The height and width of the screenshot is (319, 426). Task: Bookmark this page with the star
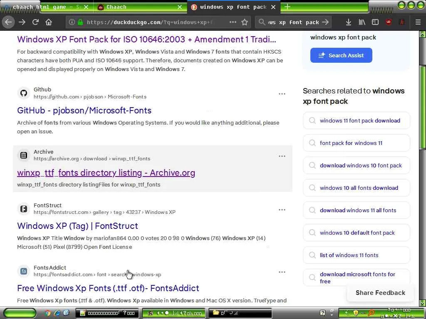point(245,22)
